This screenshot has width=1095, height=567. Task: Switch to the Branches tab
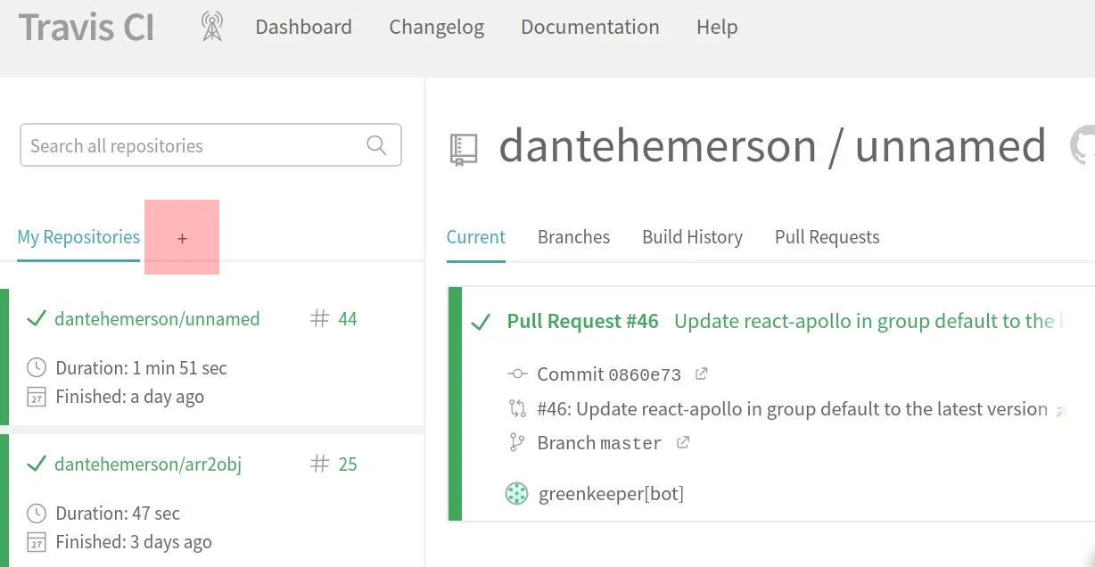573,237
